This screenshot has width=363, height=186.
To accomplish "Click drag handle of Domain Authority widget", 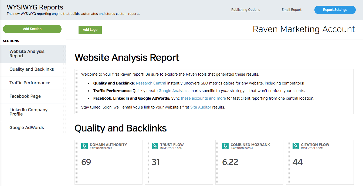I will click(77, 162).
